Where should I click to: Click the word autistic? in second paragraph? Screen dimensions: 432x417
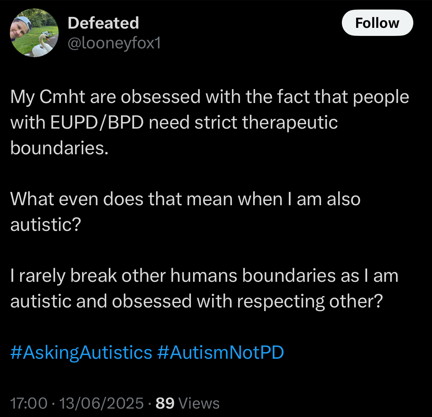[x=46, y=224]
